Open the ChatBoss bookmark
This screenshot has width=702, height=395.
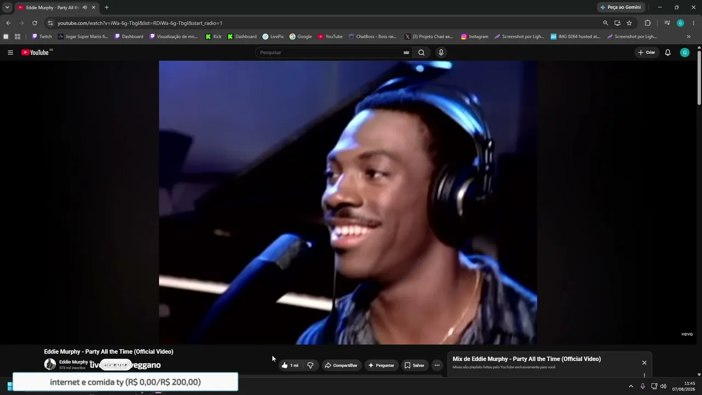click(x=372, y=37)
